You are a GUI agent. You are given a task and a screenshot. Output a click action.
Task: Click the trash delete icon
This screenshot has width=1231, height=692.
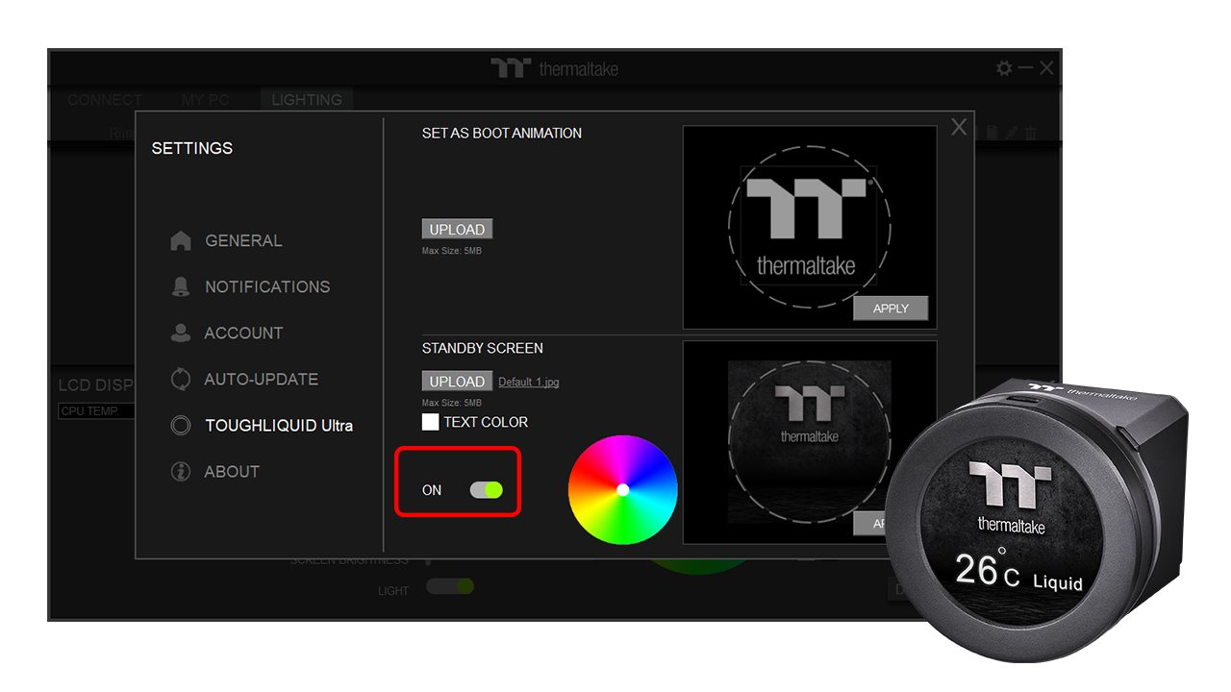click(1031, 134)
